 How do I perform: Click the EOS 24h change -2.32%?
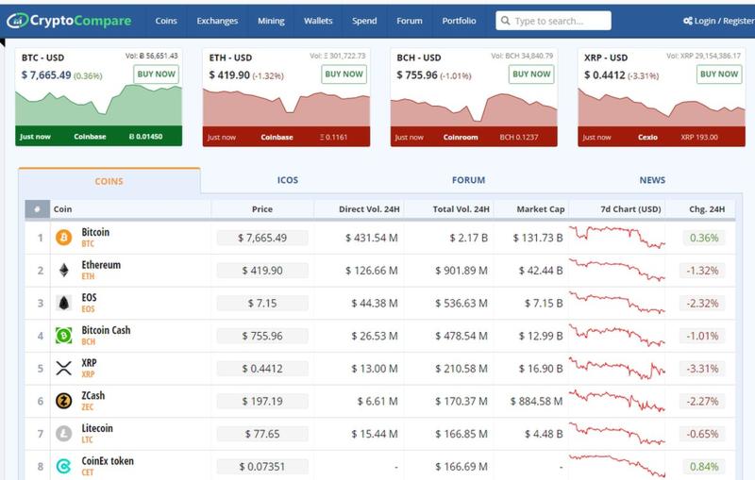[x=702, y=304]
